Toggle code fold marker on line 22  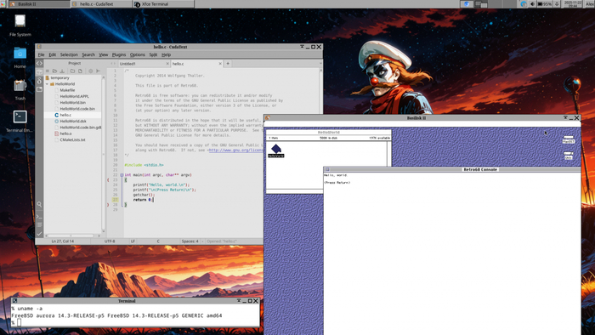122,175
